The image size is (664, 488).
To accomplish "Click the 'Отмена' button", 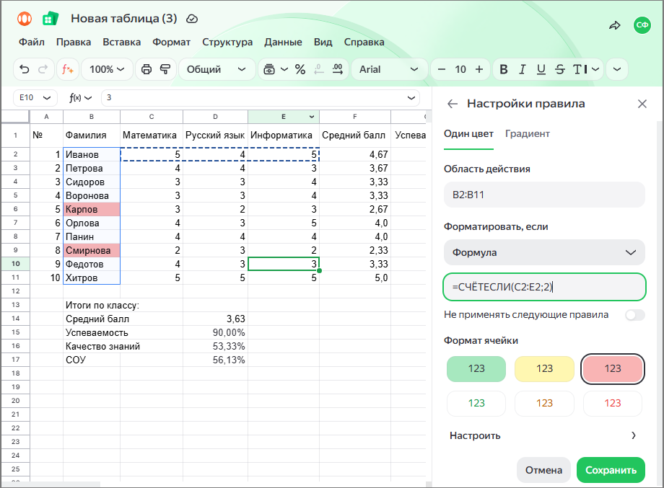I will pos(543,470).
